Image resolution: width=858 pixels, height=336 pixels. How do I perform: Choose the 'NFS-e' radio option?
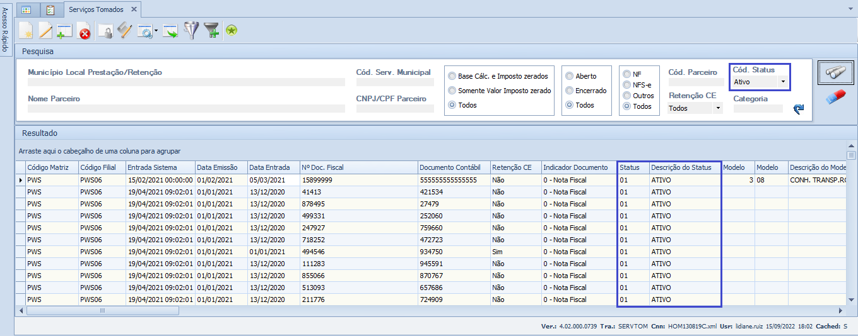point(626,85)
